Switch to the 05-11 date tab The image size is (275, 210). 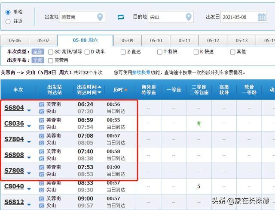pos(184,41)
